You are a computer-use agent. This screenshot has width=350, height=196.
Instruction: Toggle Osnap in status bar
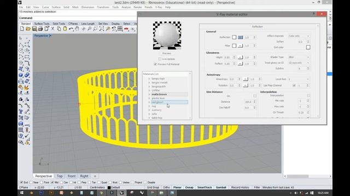[189, 187]
